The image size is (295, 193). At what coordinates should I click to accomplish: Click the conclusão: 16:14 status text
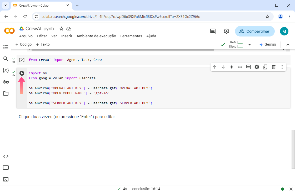pos(146,189)
